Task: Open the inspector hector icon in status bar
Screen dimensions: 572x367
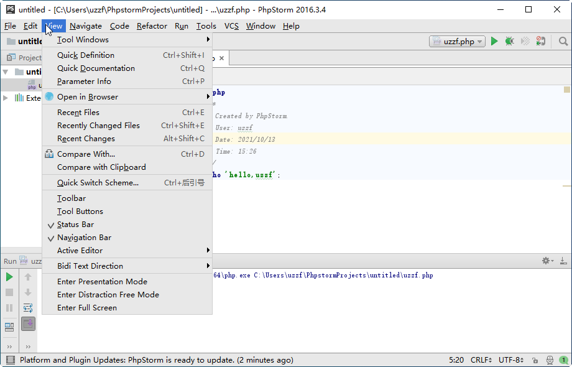Action: [x=550, y=360]
